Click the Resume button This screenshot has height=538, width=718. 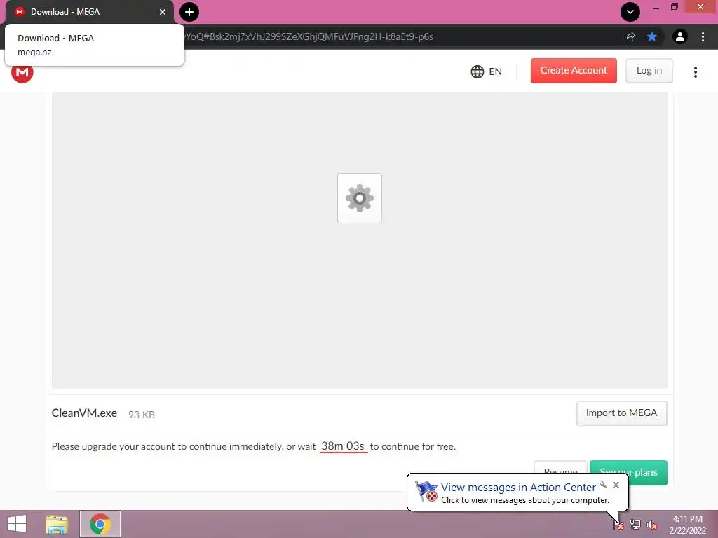pyautogui.click(x=560, y=467)
